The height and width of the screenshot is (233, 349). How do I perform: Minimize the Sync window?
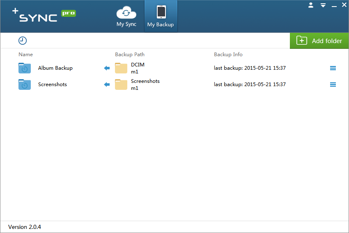(334, 6)
